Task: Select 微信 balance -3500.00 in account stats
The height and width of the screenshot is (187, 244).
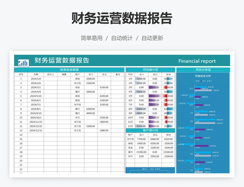Action: [x=168, y=143]
